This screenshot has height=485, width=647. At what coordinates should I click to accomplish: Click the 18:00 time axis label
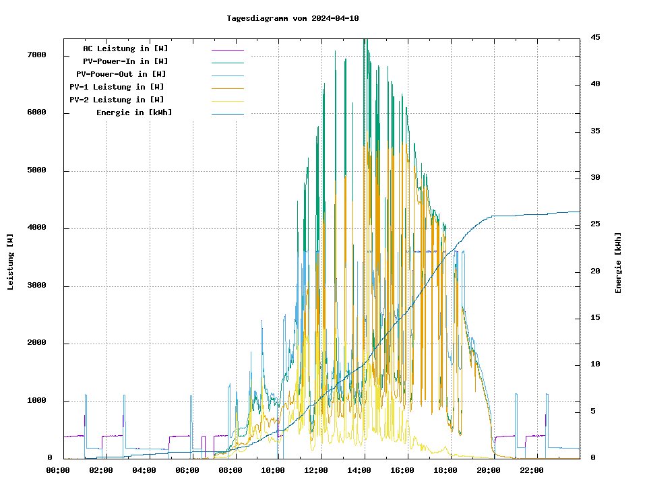coord(445,470)
